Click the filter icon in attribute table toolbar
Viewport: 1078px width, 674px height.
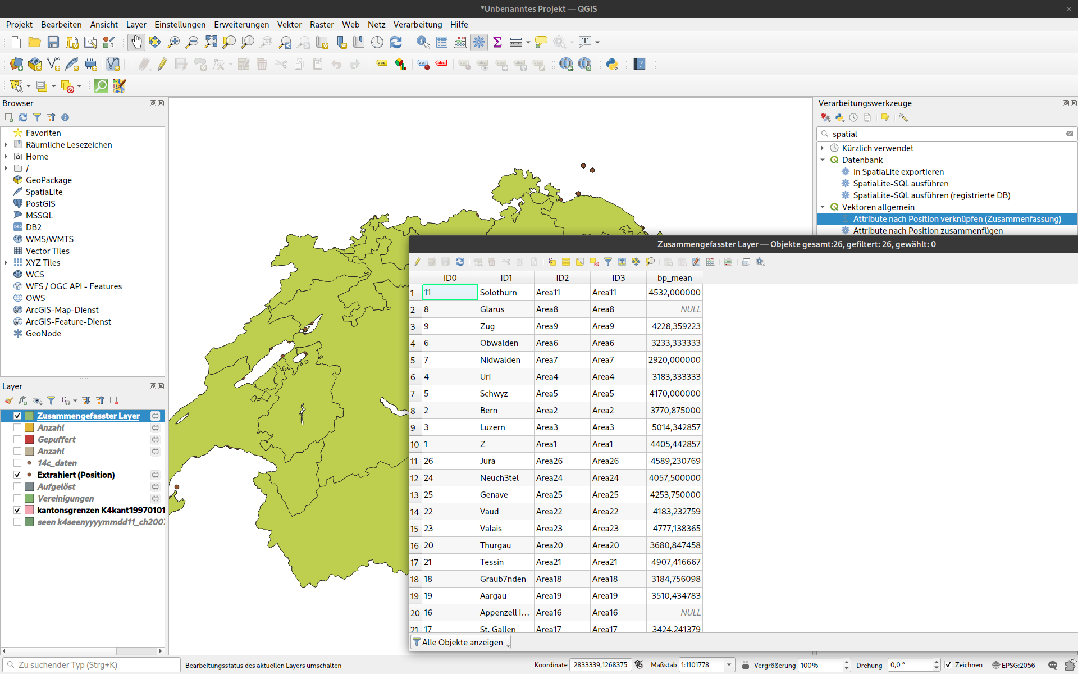[x=608, y=262]
